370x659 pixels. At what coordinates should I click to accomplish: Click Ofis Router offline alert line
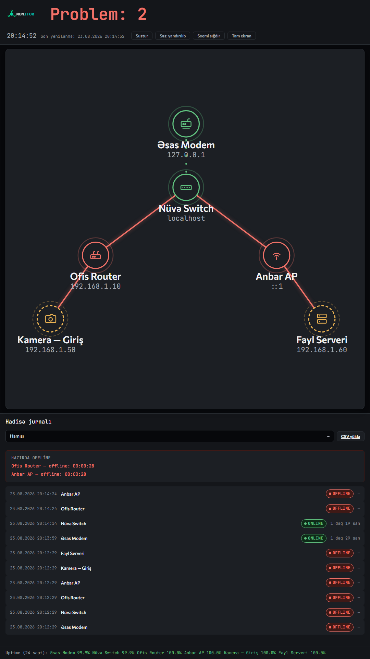53,466
